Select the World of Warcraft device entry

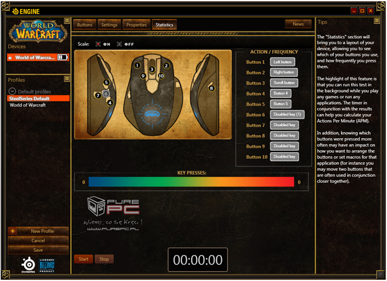pyautogui.click(x=38, y=58)
